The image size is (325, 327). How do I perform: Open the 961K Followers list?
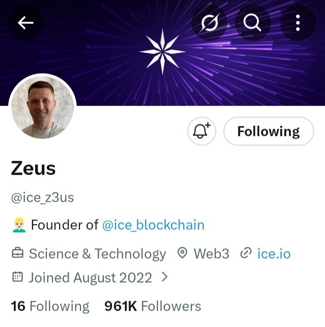coord(153,306)
